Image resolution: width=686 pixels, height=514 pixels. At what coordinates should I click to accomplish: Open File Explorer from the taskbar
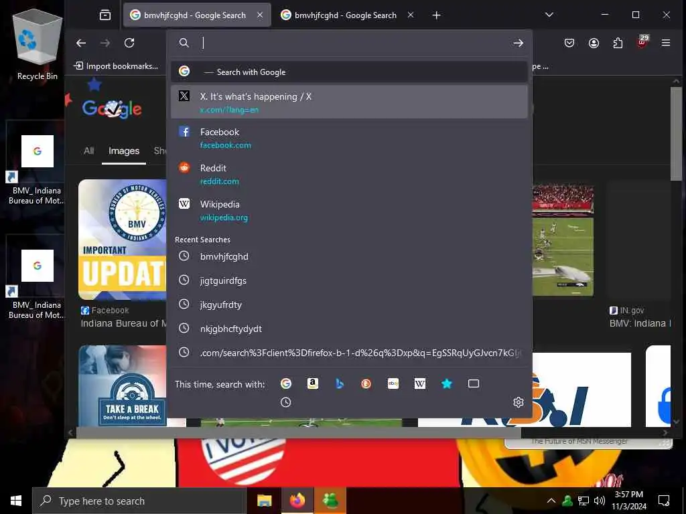click(x=264, y=501)
